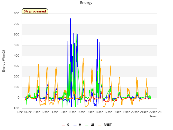
Task: Toggle the G series legend entry
Action: point(65,125)
